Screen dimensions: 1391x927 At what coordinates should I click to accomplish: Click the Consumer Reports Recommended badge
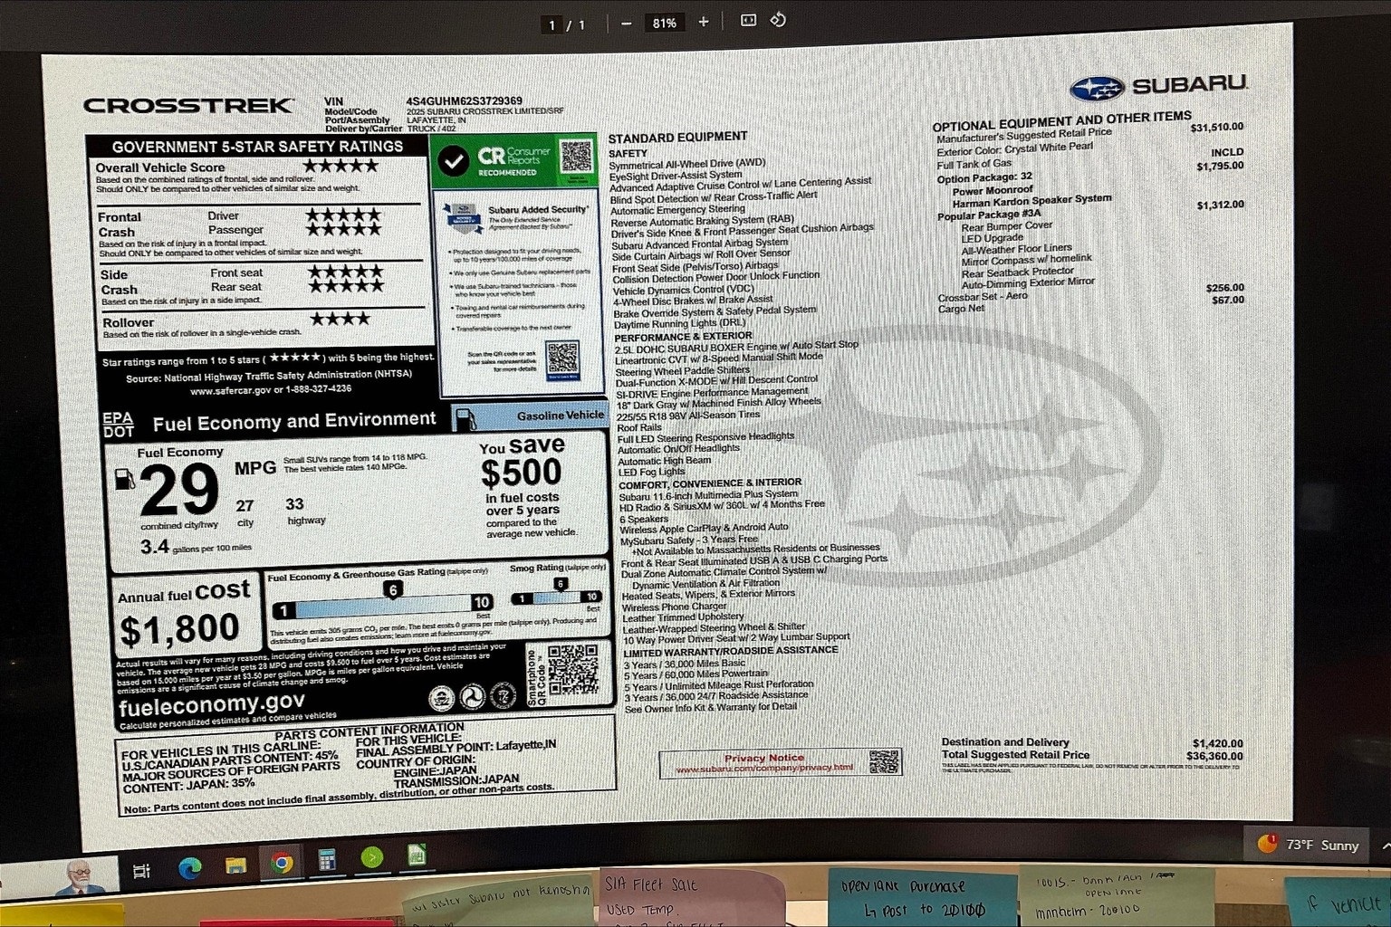(513, 160)
